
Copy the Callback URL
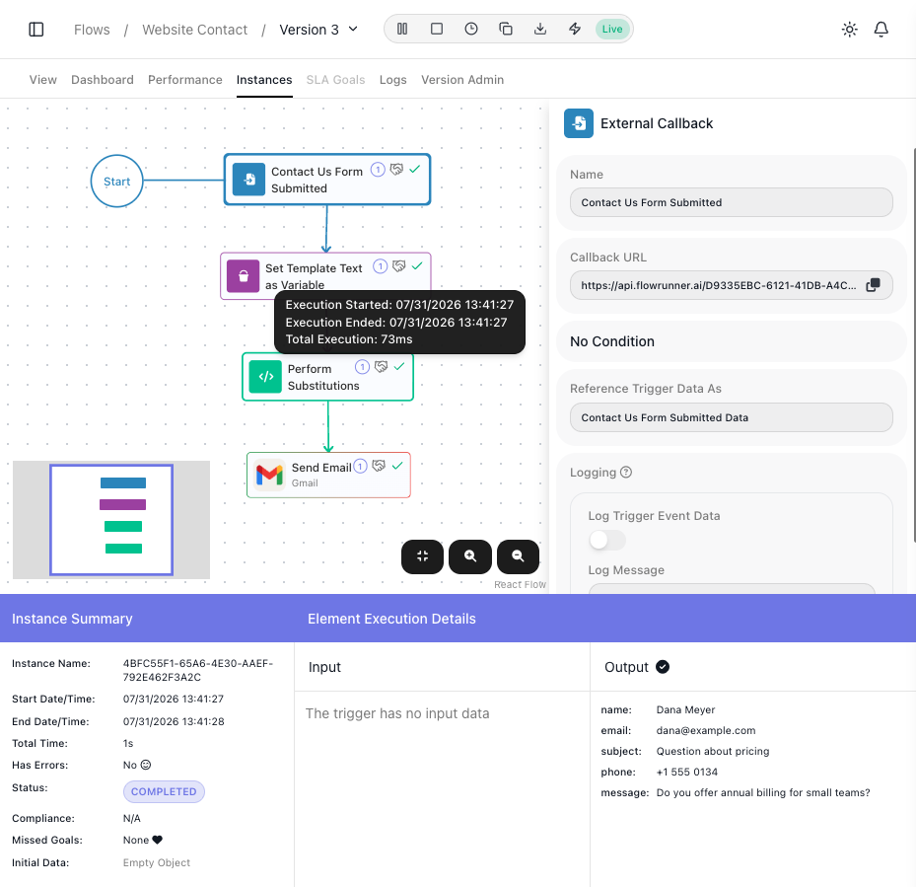click(x=873, y=285)
